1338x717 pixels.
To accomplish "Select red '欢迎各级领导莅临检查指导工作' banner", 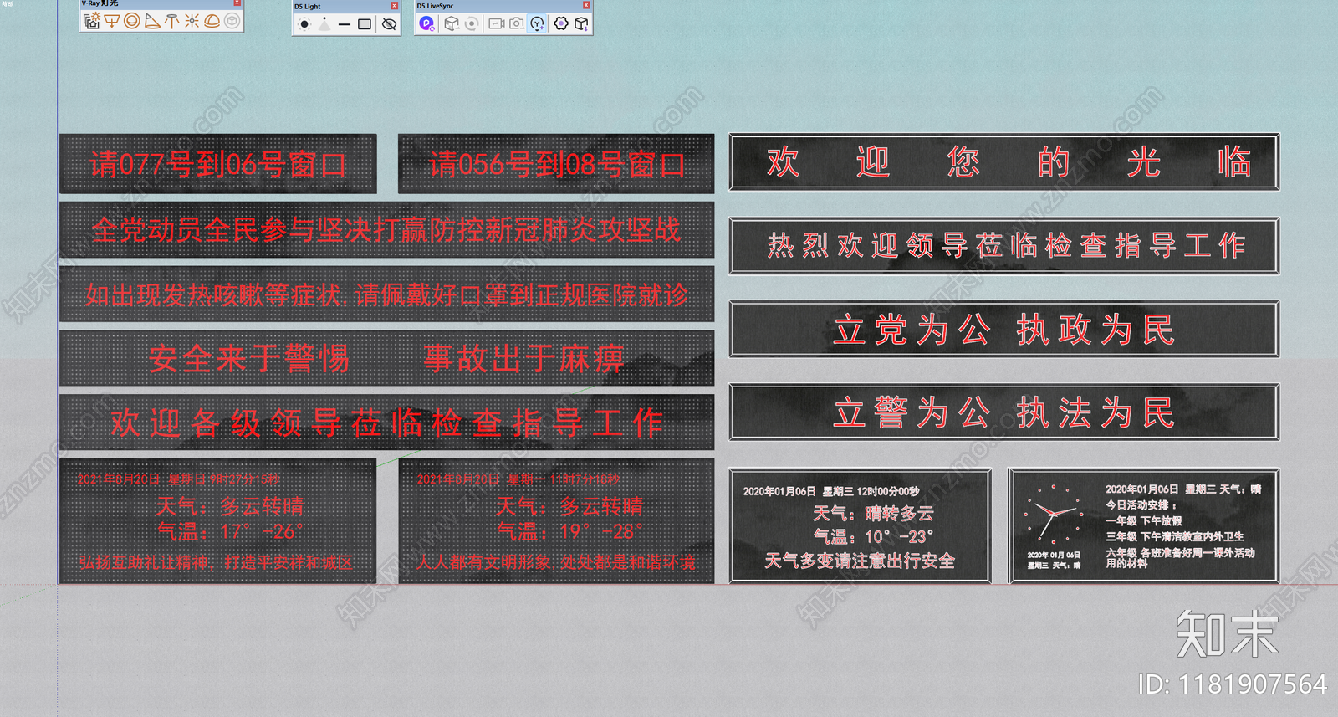I will [x=387, y=423].
